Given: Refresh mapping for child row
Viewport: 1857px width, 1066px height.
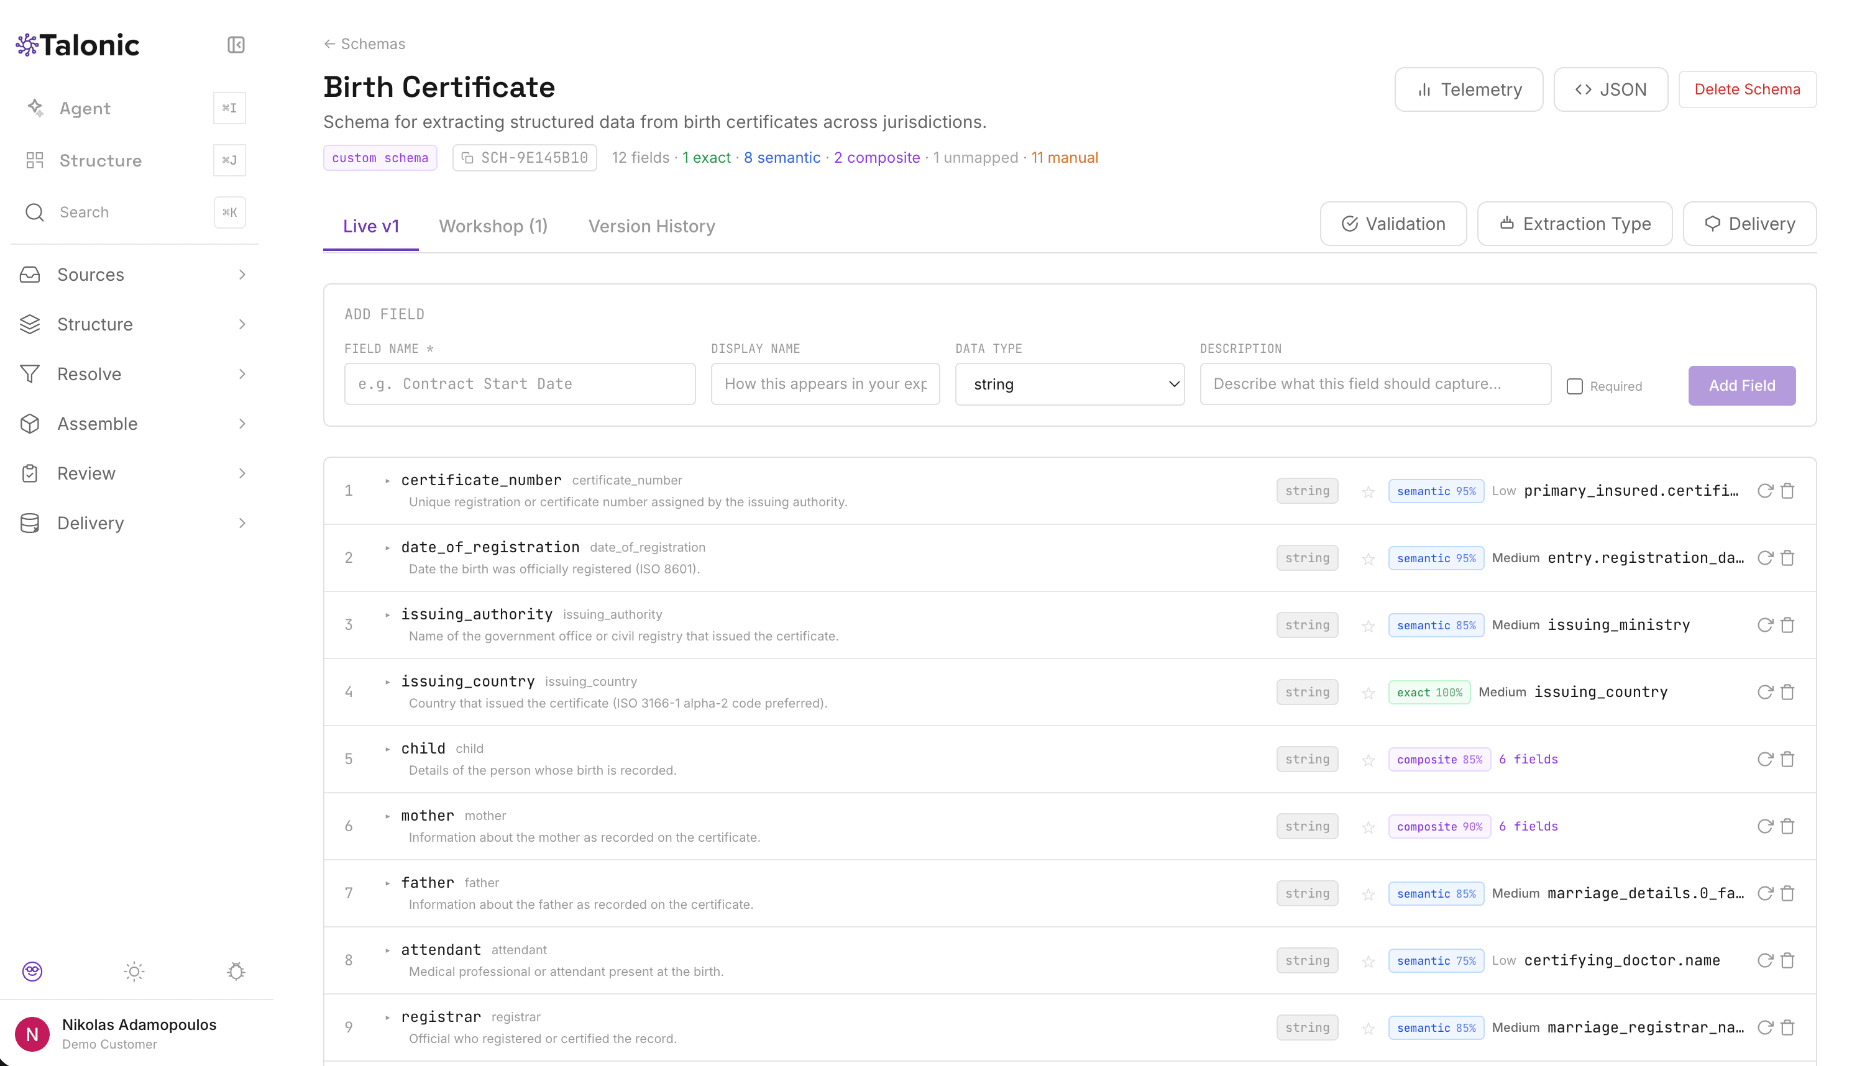Looking at the screenshot, I should click(x=1765, y=759).
